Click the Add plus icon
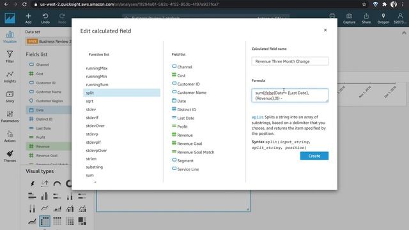This screenshot has width=409, height=230. click(28, 16)
